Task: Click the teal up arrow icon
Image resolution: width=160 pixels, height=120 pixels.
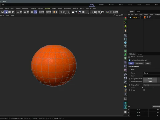Action: [125, 103]
